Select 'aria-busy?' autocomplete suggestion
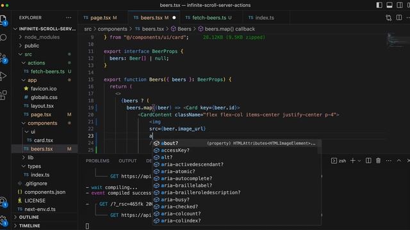The height and width of the screenshot is (230, 410). [x=236, y=199]
